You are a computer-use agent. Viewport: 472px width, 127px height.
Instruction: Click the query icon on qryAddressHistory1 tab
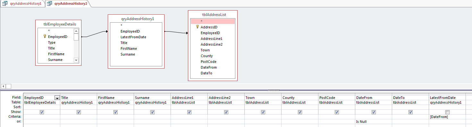coord(5,4)
